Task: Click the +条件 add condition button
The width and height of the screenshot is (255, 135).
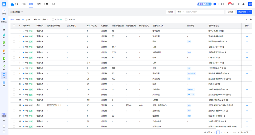Action: pyautogui.click(x=170, y=12)
